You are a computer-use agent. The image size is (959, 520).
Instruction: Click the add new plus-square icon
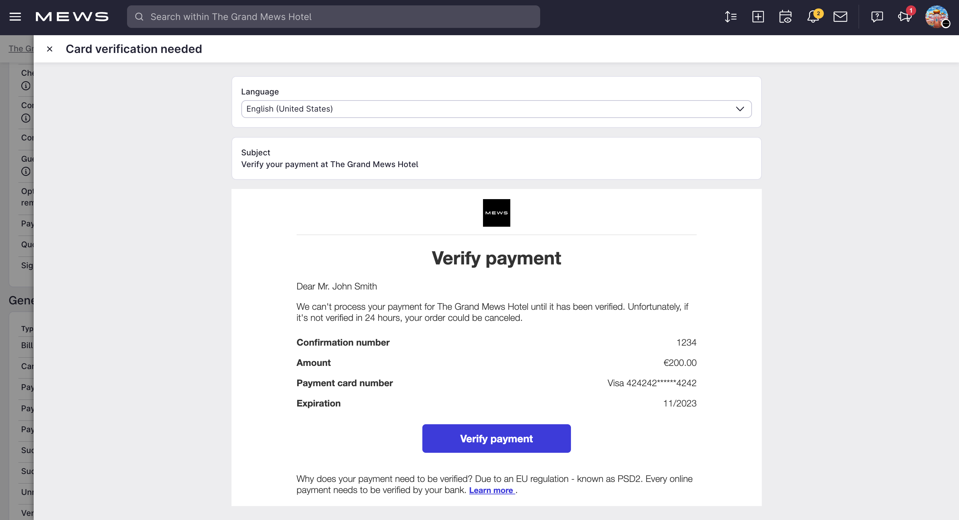coord(758,17)
